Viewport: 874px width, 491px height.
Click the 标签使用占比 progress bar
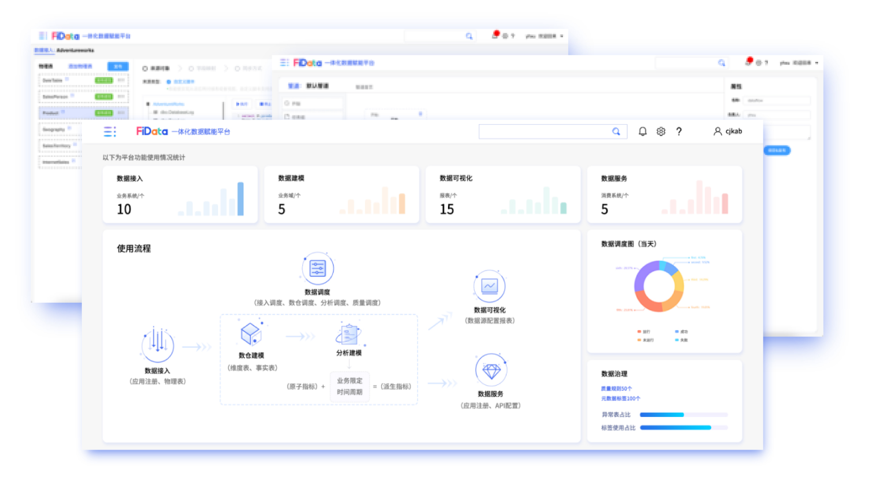coord(684,428)
